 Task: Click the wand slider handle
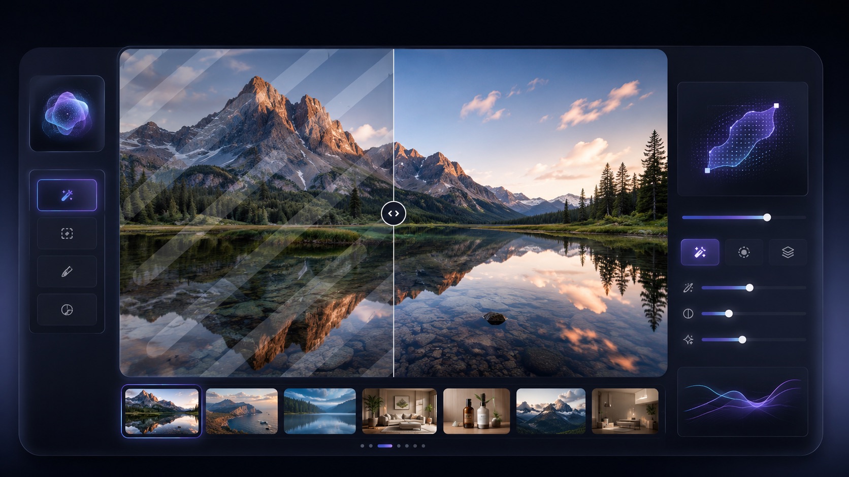click(749, 288)
